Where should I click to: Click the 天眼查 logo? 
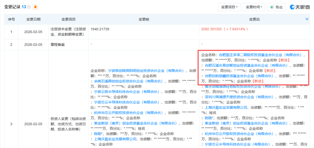(300, 7)
